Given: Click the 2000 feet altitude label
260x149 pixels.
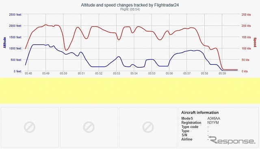Looking at the screenshot, I should (15, 26).
